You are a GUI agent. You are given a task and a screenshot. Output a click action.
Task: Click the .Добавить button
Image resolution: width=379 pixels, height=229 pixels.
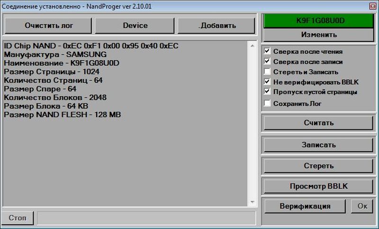(x=217, y=26)
